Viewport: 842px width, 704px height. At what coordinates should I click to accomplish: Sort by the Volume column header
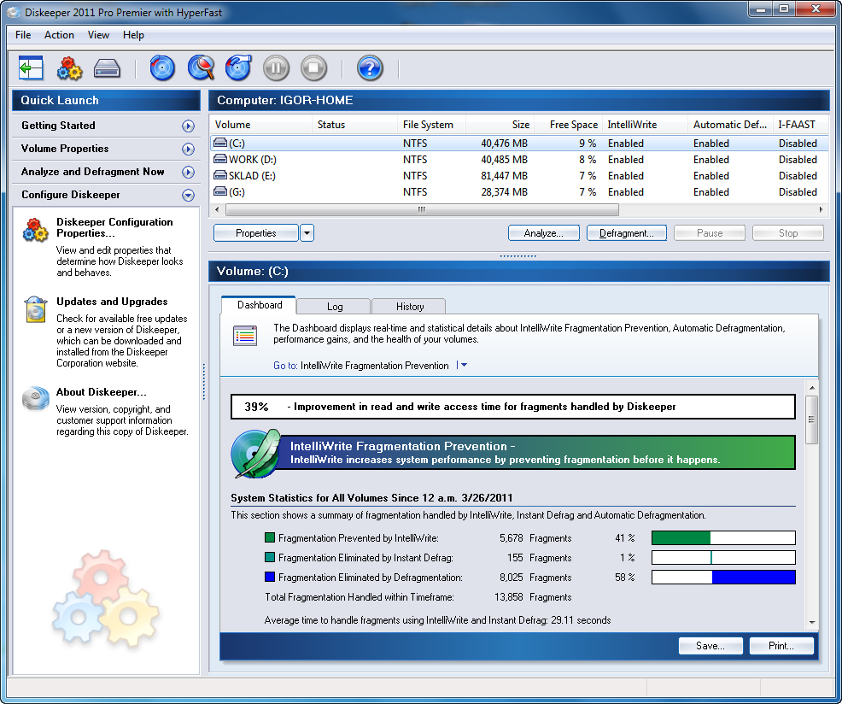(x=260, y=125)
